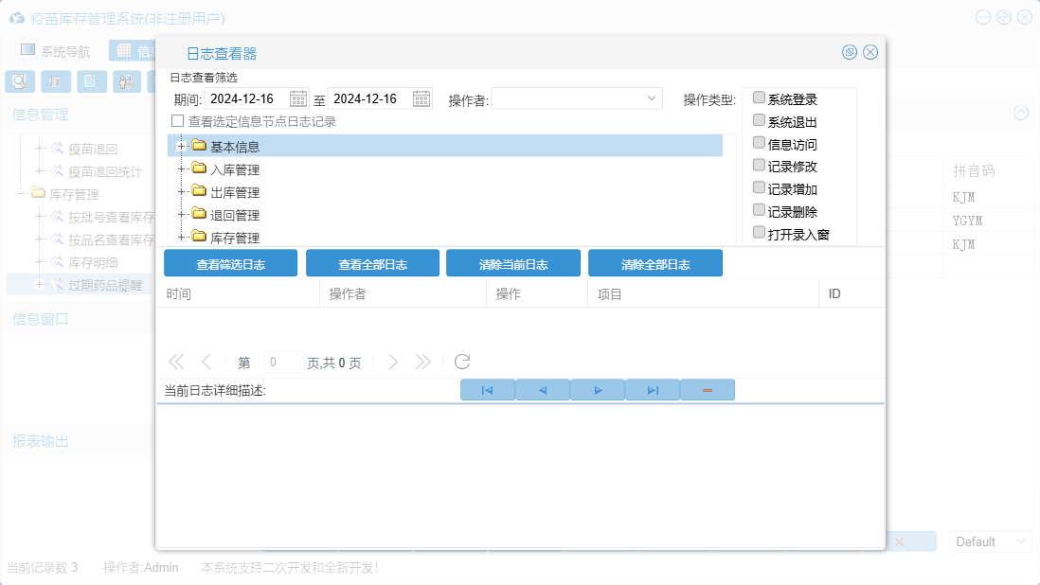Viewport: 1040px width, 585px height.
Task: Click the refresh icon in pagination bar
Action: click(462, 362)
